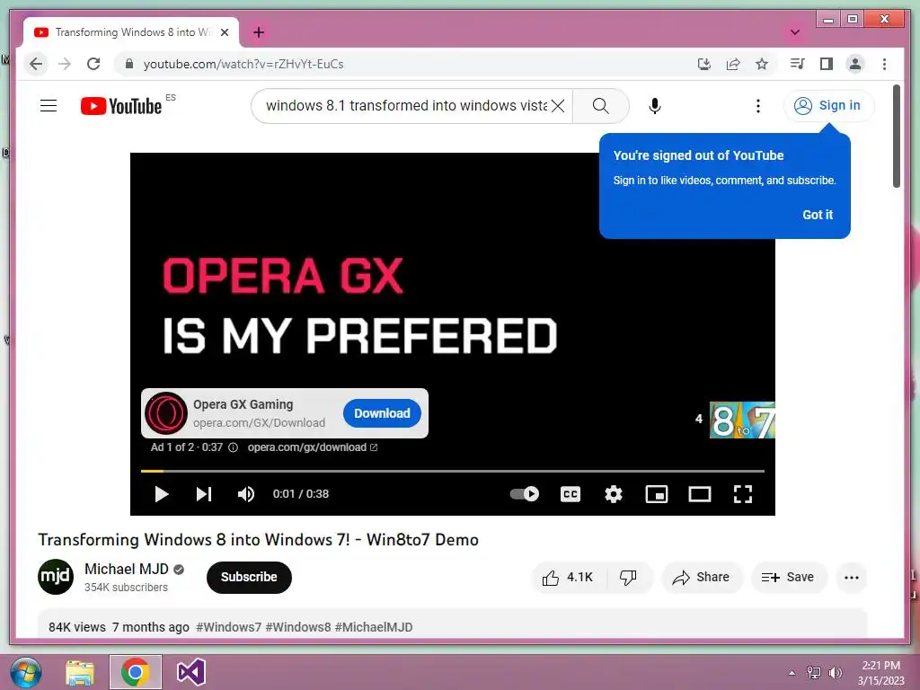The image size is (920, 690).
Task: Open tab search dropdown arrow
Action: point(795,32)
